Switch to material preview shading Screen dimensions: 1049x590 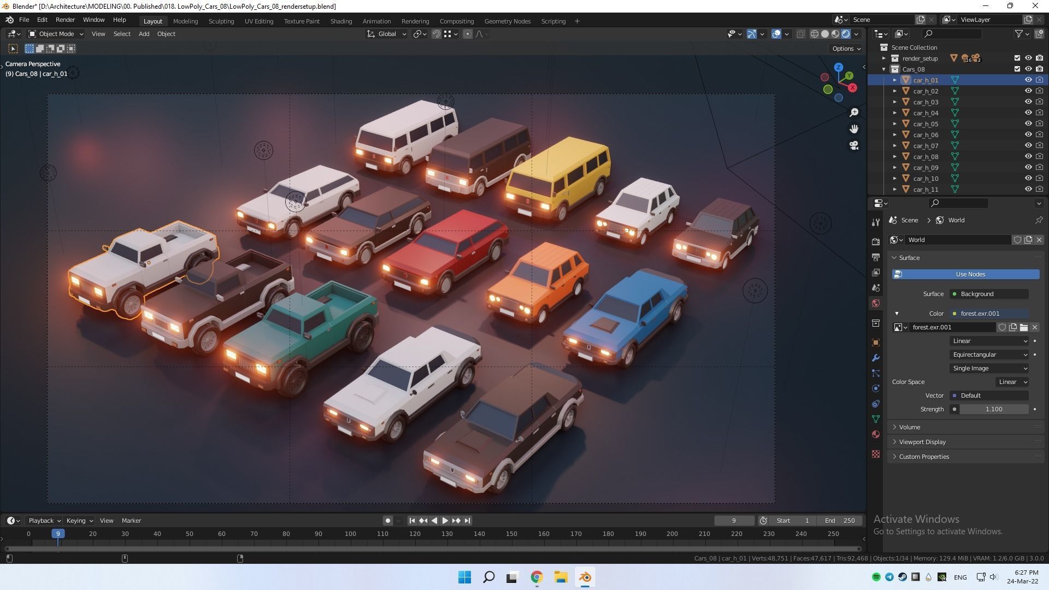835,34
